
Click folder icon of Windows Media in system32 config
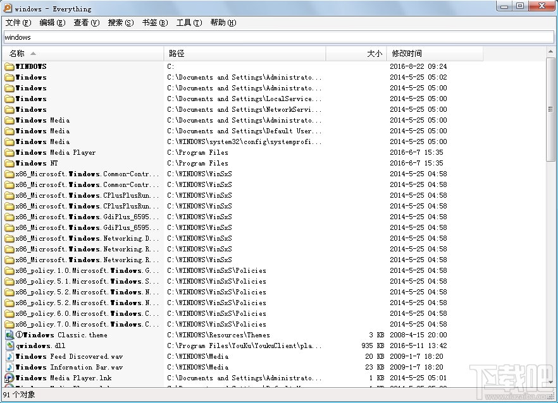[x=9, y=141]
